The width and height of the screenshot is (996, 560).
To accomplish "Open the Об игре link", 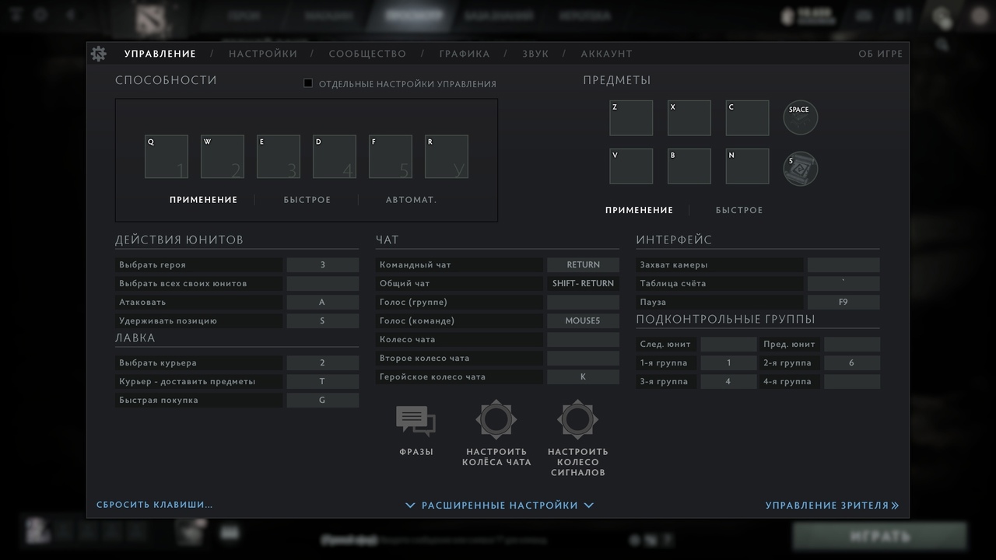I will pyautogui.click(x=880, y=54).
